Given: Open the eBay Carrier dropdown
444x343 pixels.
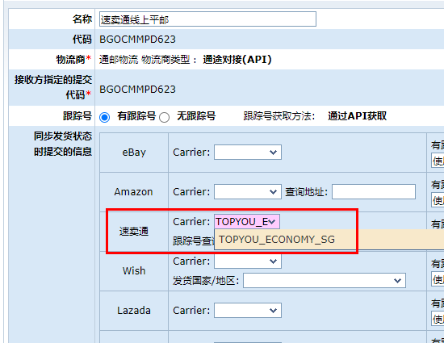Looking at the screenshot, I should (x=248, y=153).
